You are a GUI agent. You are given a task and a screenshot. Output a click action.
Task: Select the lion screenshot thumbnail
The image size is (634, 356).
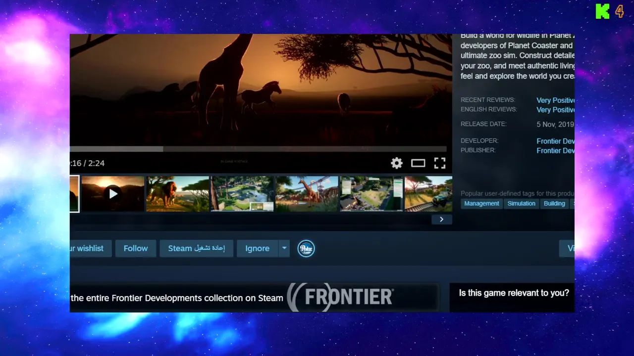tap(177, 194)
